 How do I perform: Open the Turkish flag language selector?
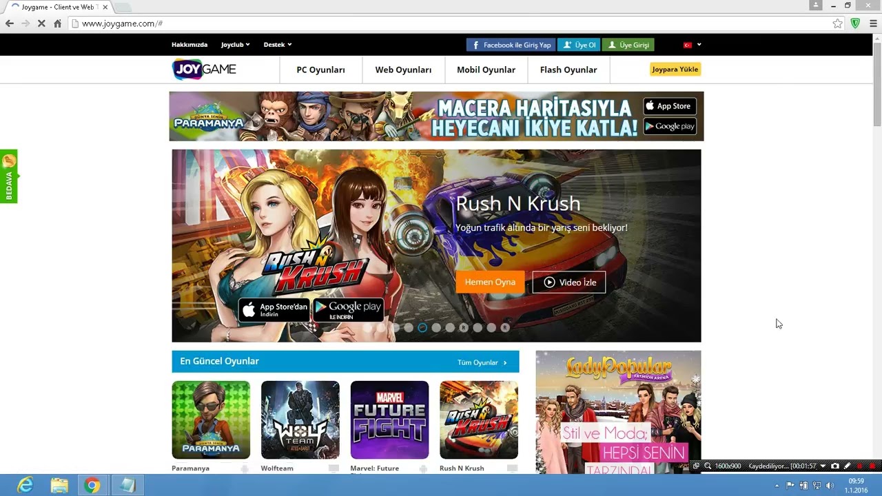[692, 45]
